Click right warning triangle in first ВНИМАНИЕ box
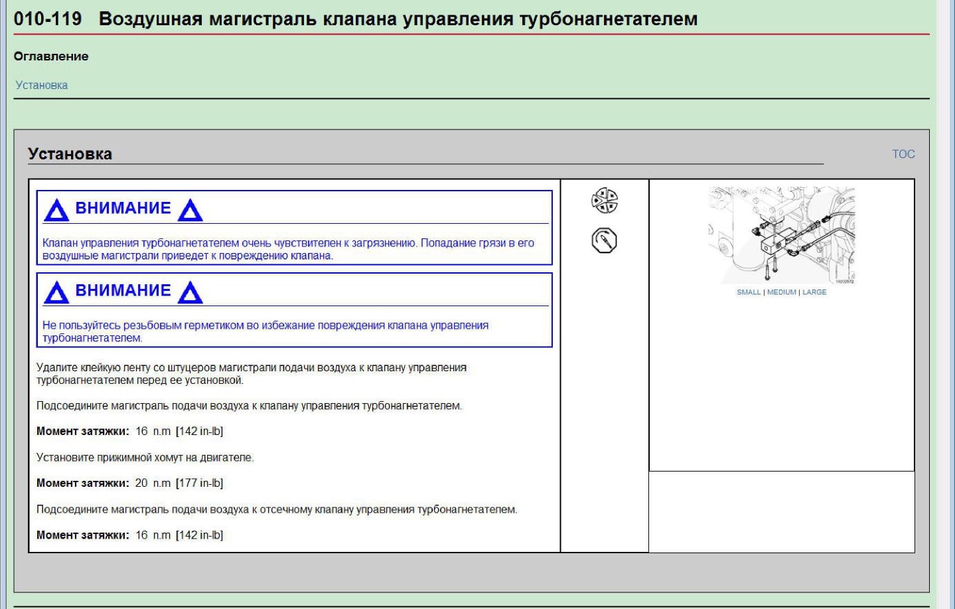Screen dimensions: 955x609 pyautogui.click(x=190, y=211)
